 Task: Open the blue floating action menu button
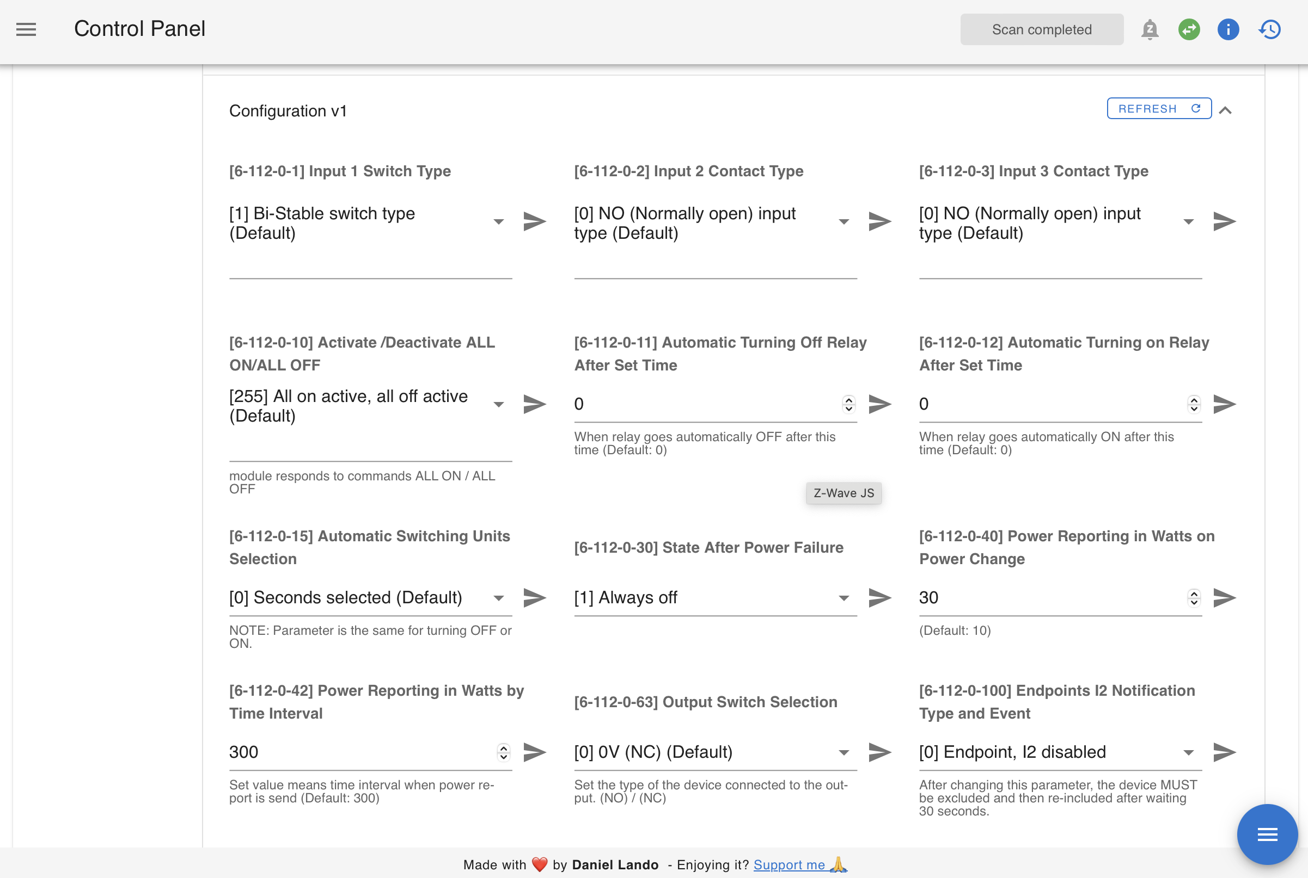pyautogui.click(x=1267, y=835)
